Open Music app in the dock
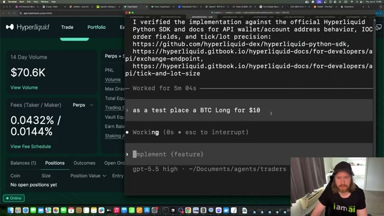 [x=116, y=211]
